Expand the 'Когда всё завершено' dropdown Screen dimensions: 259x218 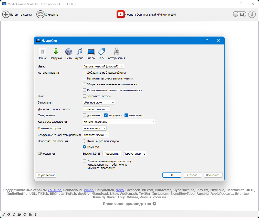pos(119,122)
